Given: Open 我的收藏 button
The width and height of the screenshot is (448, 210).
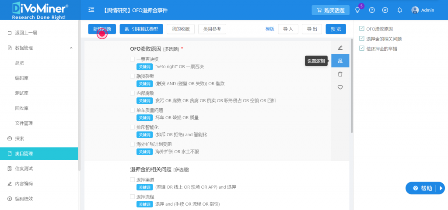Looking at the screenshot, I should (181, 29).
